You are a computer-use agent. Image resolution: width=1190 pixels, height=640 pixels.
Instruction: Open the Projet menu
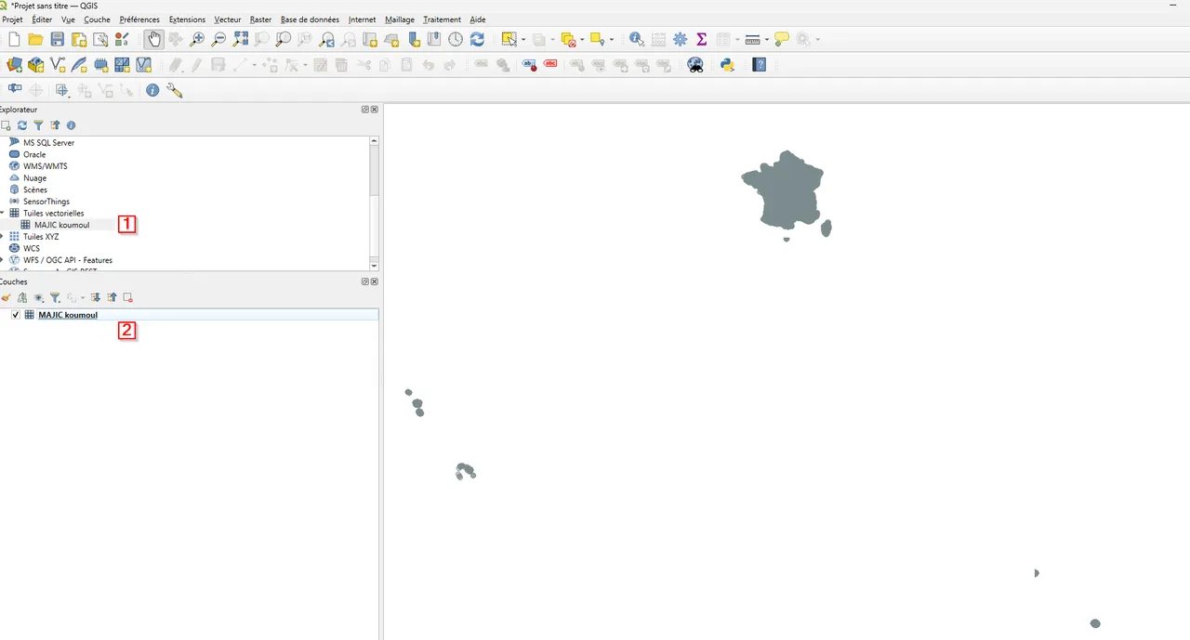pyautogui.click(x=12, y=20)
